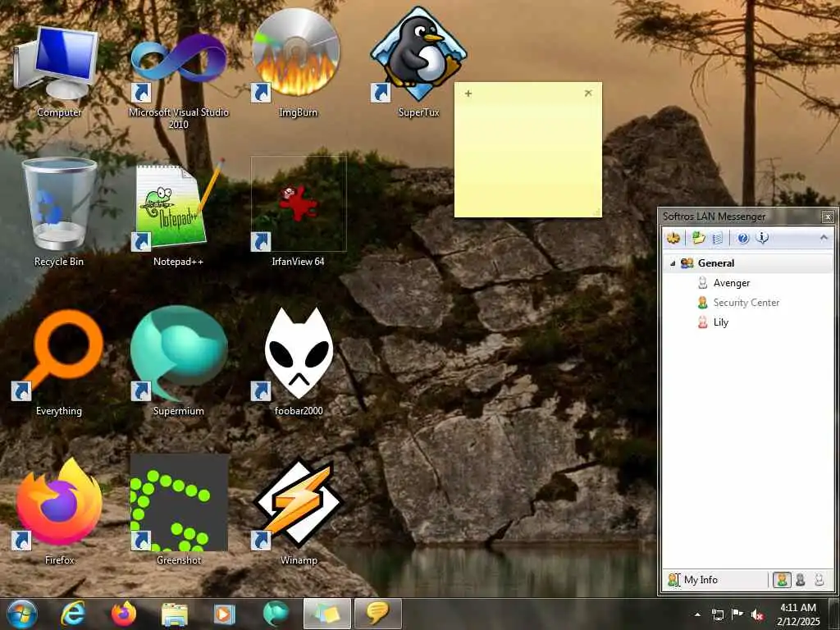Switch to LAN Messenger taskbar button
This screenshot has width=840, height=630.
pos(377,614)
